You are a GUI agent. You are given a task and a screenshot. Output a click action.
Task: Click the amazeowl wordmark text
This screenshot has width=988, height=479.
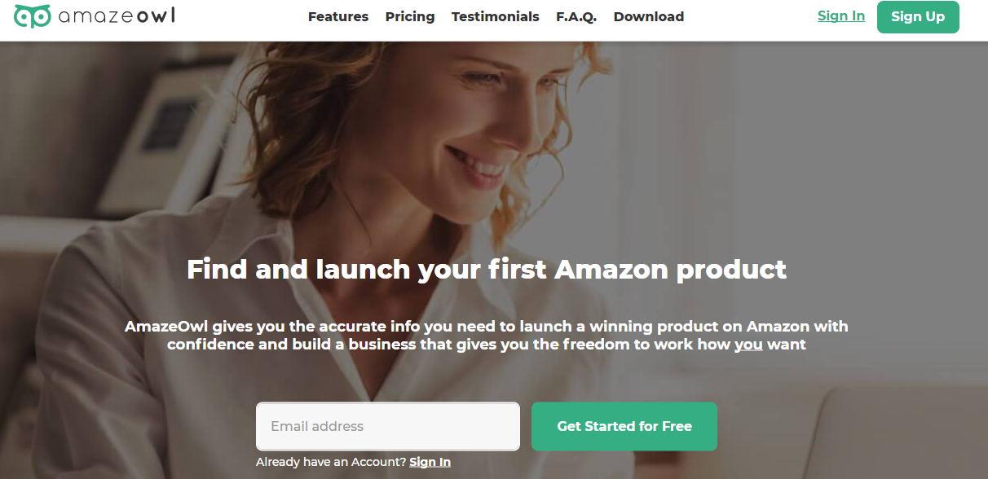point(117,16)
